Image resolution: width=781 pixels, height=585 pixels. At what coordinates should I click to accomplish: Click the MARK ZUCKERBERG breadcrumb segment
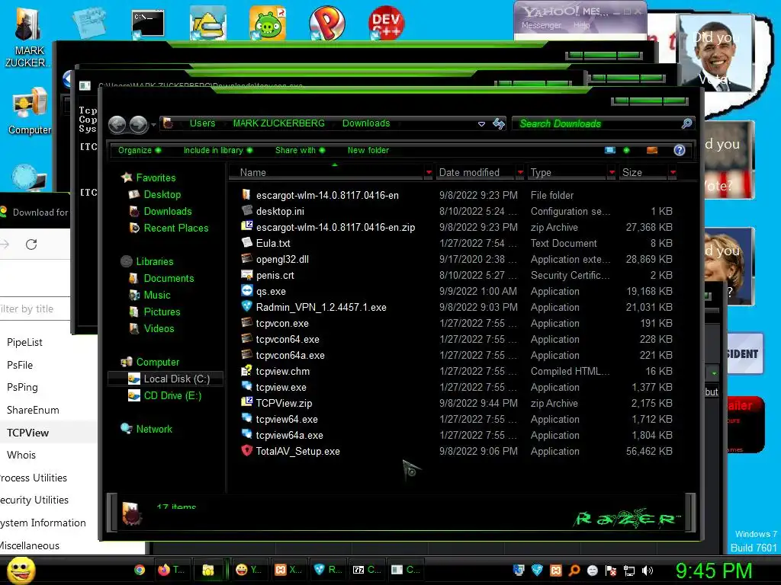click(x=279, y=123)
